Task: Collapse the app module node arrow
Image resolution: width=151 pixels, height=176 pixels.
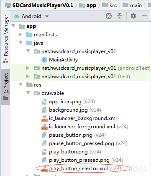Action: [13, 26]
